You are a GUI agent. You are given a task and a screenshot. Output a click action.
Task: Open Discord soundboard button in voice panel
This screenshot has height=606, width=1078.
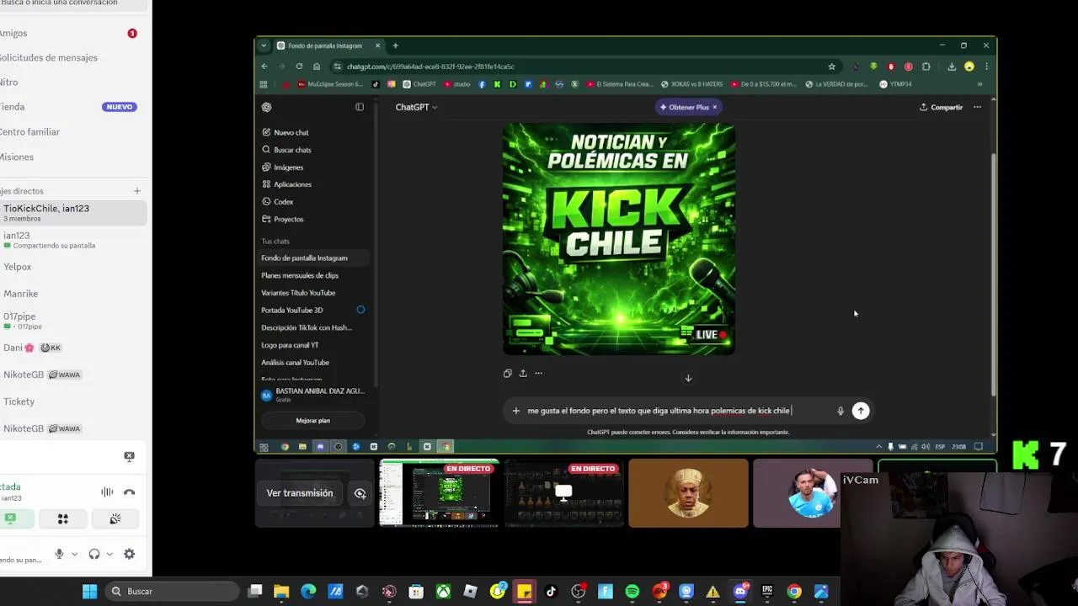click(115, 519)
